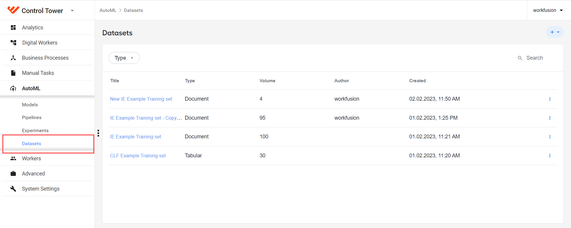Viewport: 571px width, 228px height.
Task: Click the date 01.02.2023, 11:20 AM
Action: click(x=434, y=156)
